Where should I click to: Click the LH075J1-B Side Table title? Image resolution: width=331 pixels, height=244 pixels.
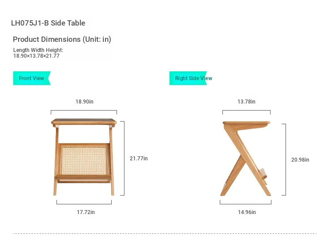click(48, 23)
